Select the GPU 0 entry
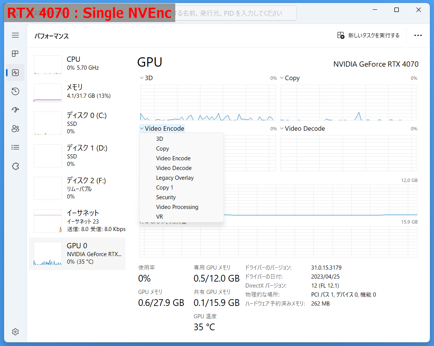434x346 pixels. (77, 254)
